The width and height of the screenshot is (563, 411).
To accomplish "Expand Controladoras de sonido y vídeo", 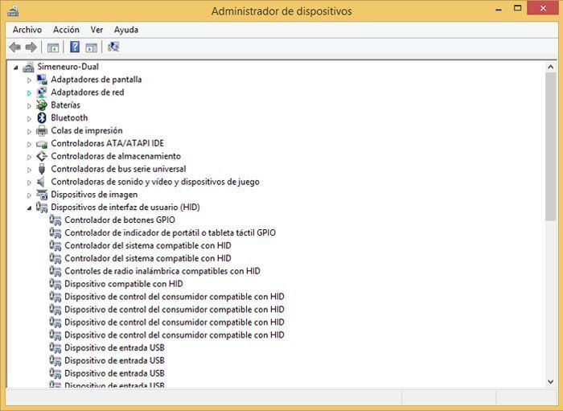I will 29,183.
